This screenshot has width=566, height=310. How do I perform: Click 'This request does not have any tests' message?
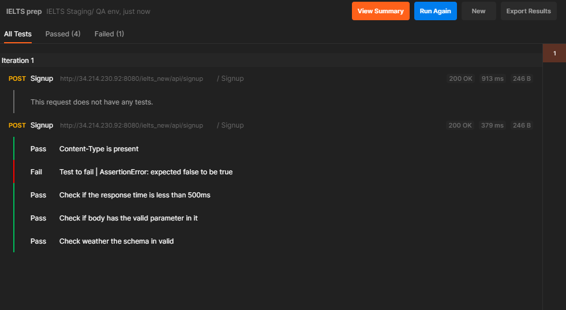(x=91, y=102)
